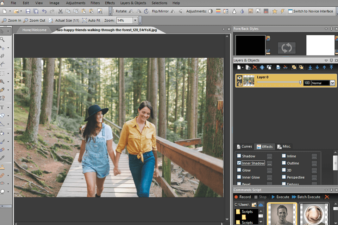This screenshot has height=225, width=338.
Task: Move layer to top arrow icon
Action: point(331,67)
